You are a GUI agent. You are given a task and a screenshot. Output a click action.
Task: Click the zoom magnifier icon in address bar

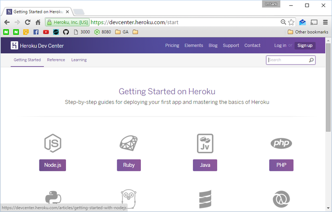[x=283, y=22]
